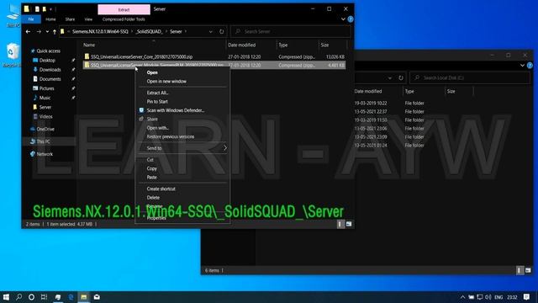Open Music in Quick access
This screenshot has height=303, width=538.
(x=45, y=98)
